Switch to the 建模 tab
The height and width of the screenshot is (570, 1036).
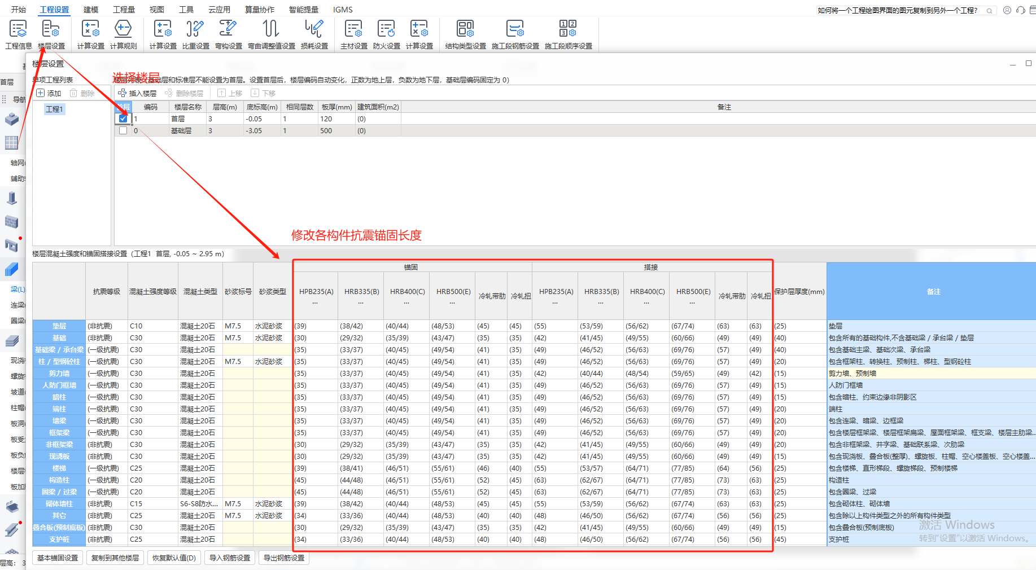pos(91,10)
